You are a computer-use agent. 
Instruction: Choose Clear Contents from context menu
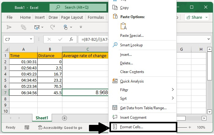(x=142, y=72)
